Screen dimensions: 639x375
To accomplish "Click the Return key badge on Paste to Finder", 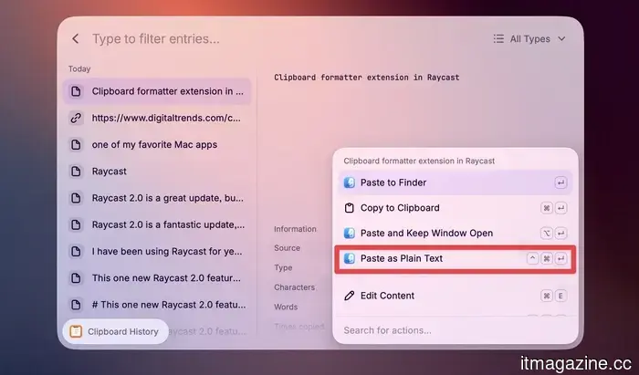I will click(x=560, y=182).
